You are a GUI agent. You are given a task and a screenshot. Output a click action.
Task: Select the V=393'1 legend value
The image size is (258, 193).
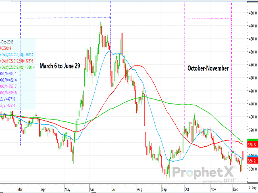coord(8,74)
